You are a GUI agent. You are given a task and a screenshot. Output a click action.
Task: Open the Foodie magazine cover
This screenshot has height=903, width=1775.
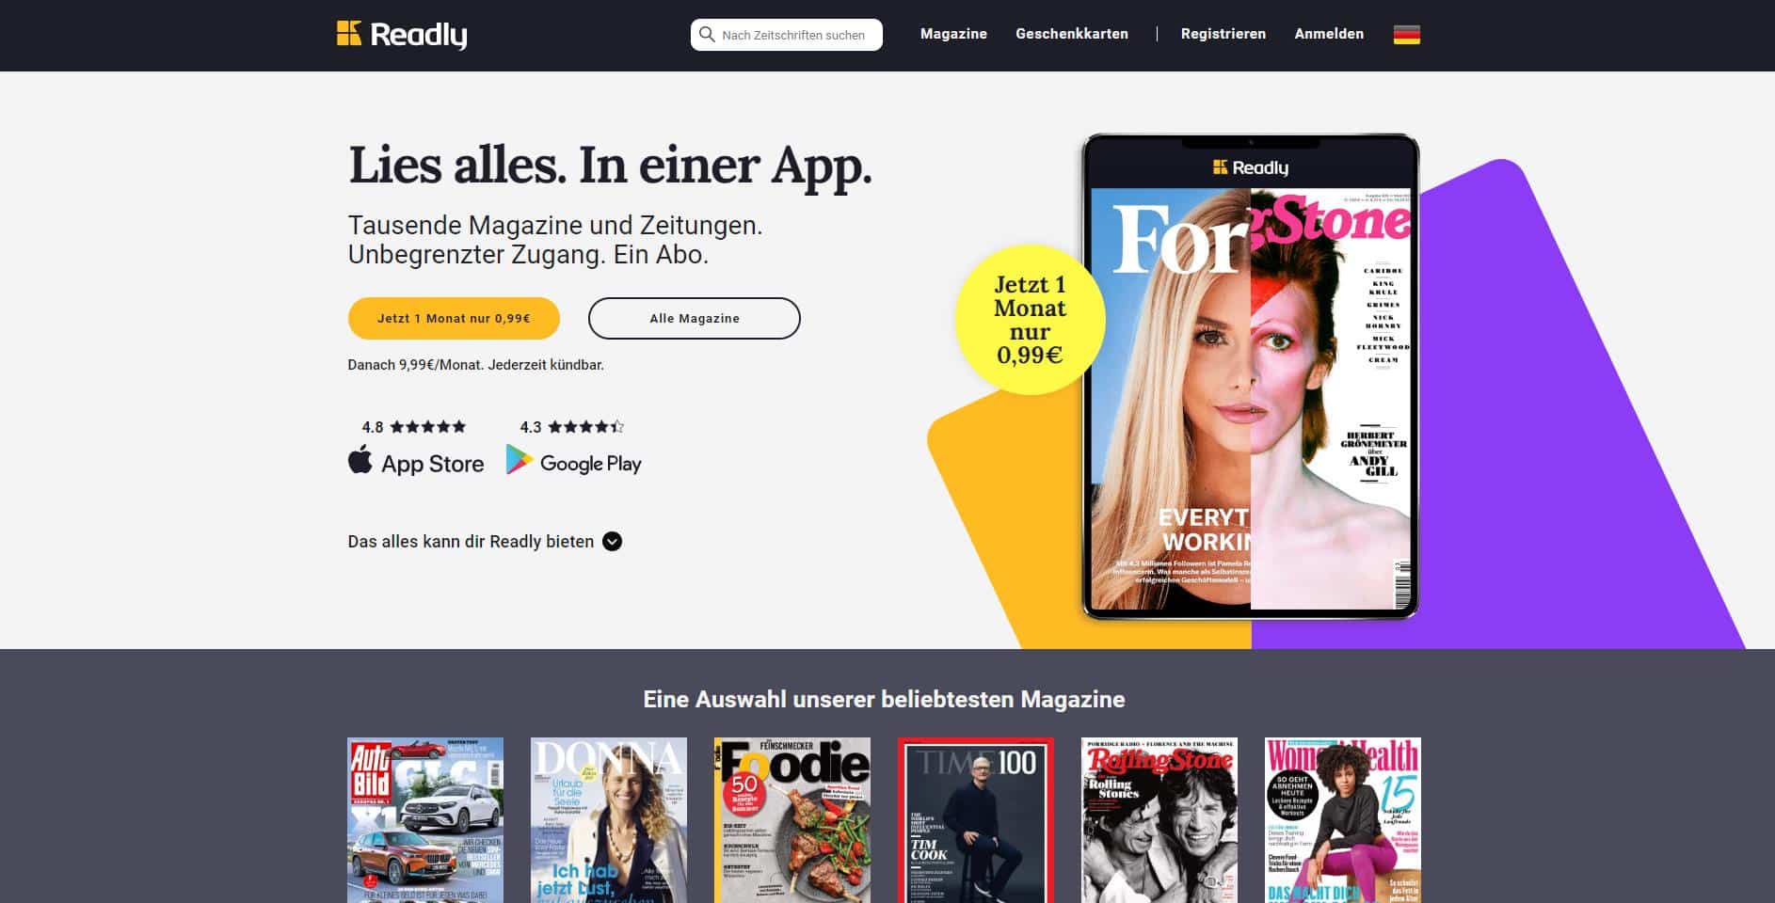pyautogui.click(x=792, y=820)
